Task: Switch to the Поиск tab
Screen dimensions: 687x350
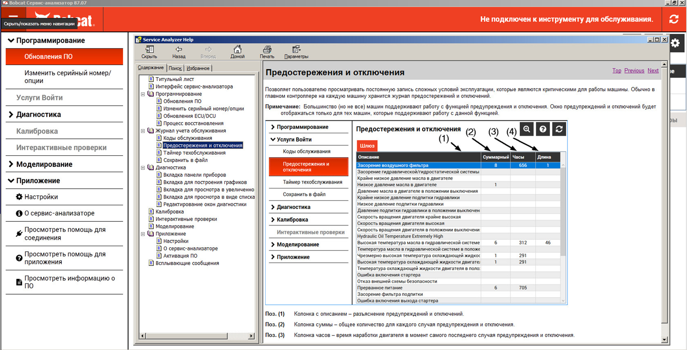Action: [175, 68]
